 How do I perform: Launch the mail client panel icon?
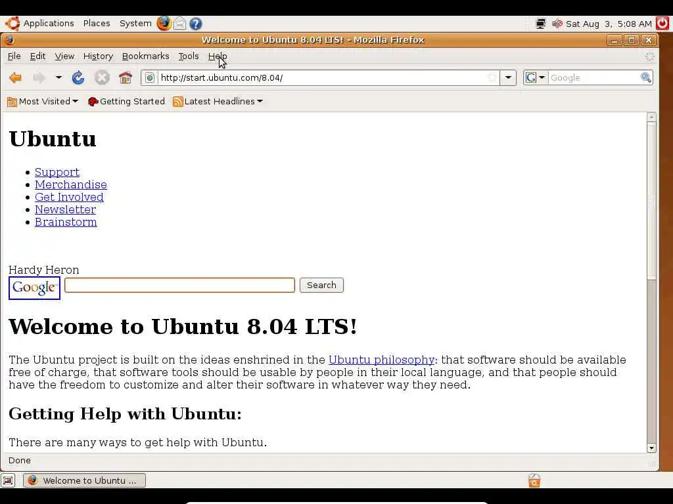pos(180,24)
